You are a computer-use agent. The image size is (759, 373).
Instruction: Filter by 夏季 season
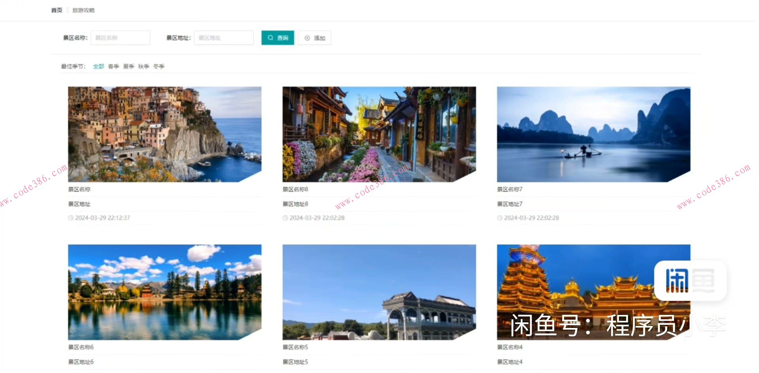click(x=128, y=66)
